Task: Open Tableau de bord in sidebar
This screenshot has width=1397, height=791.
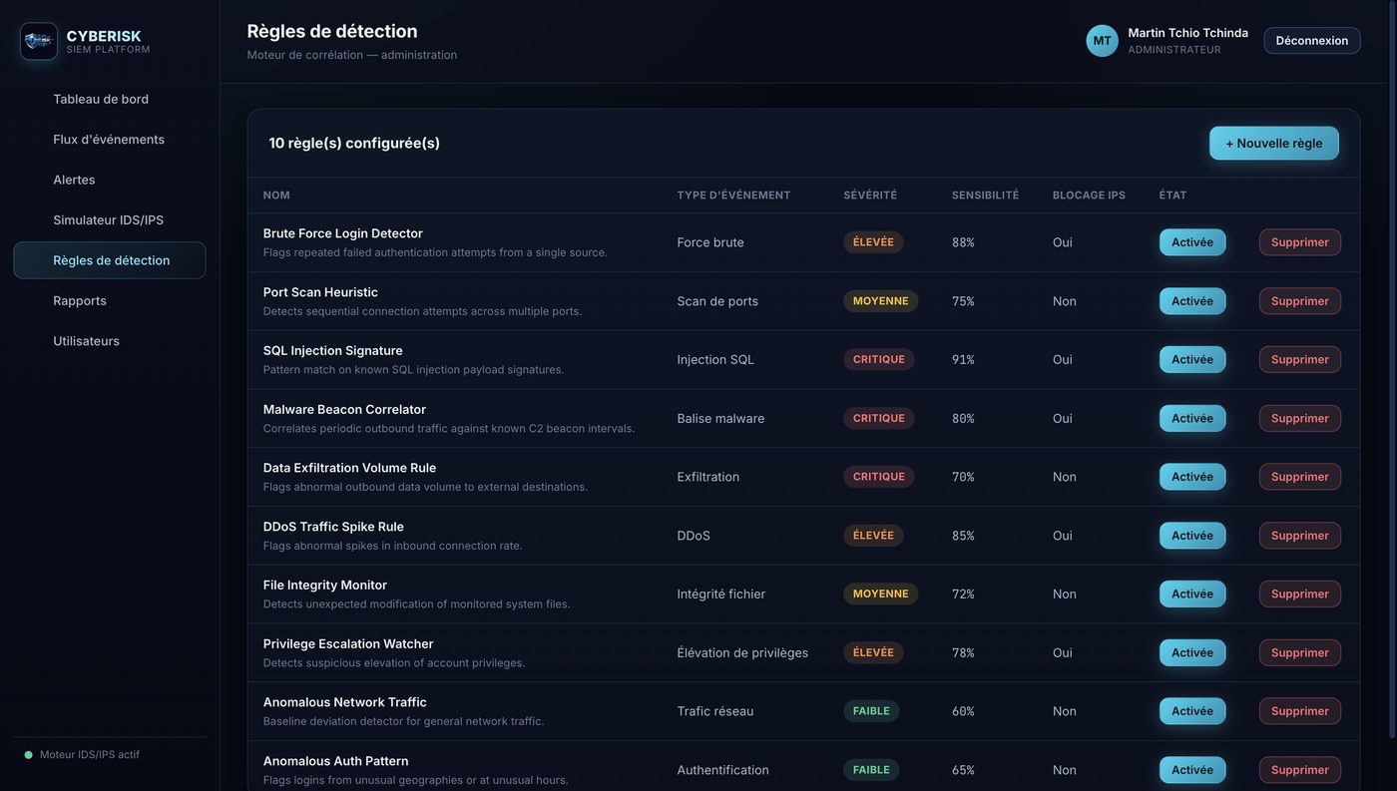Action: pyautogui.click(x=110, y=99)
